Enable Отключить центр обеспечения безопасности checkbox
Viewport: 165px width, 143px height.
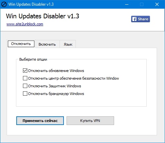pos(25,78)
